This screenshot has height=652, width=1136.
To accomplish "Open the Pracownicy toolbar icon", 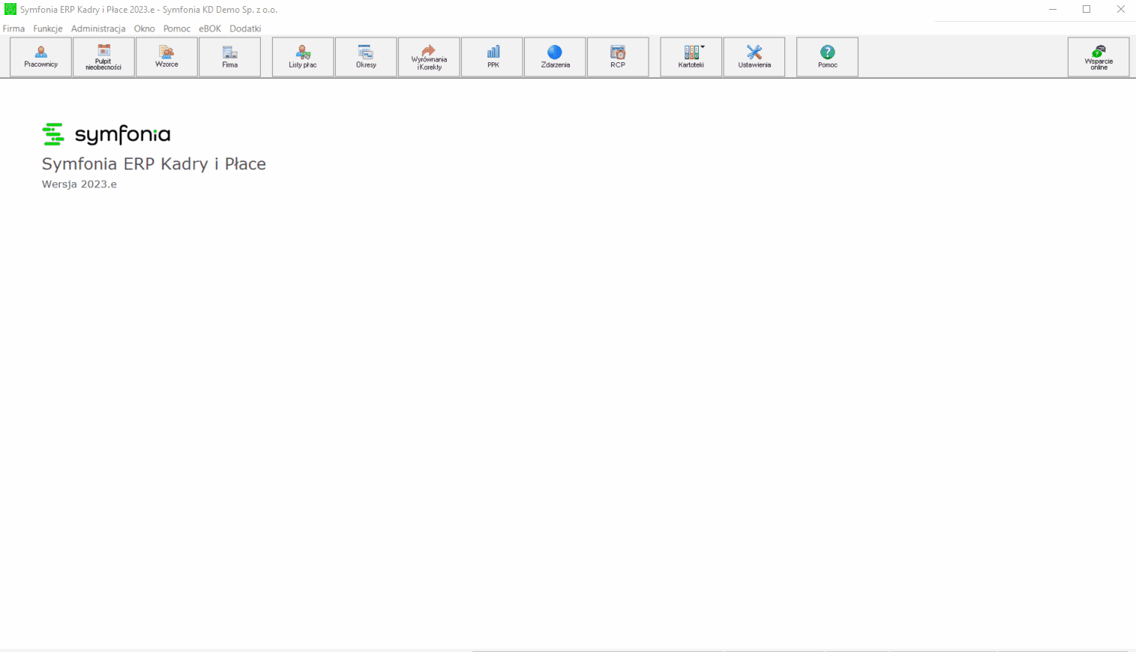I will [x=41, y=57].
